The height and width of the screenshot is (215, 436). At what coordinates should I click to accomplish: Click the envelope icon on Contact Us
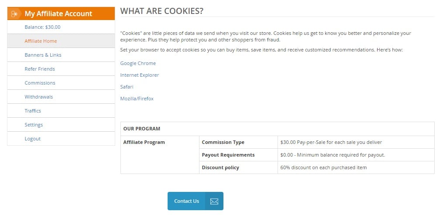coord(214,201)
